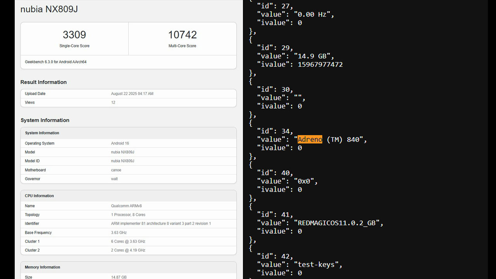Click the Geekbench 6.3.0 for Android AArch64 text
This screenshot has height=279, width=496.
(x=56, y=62)
